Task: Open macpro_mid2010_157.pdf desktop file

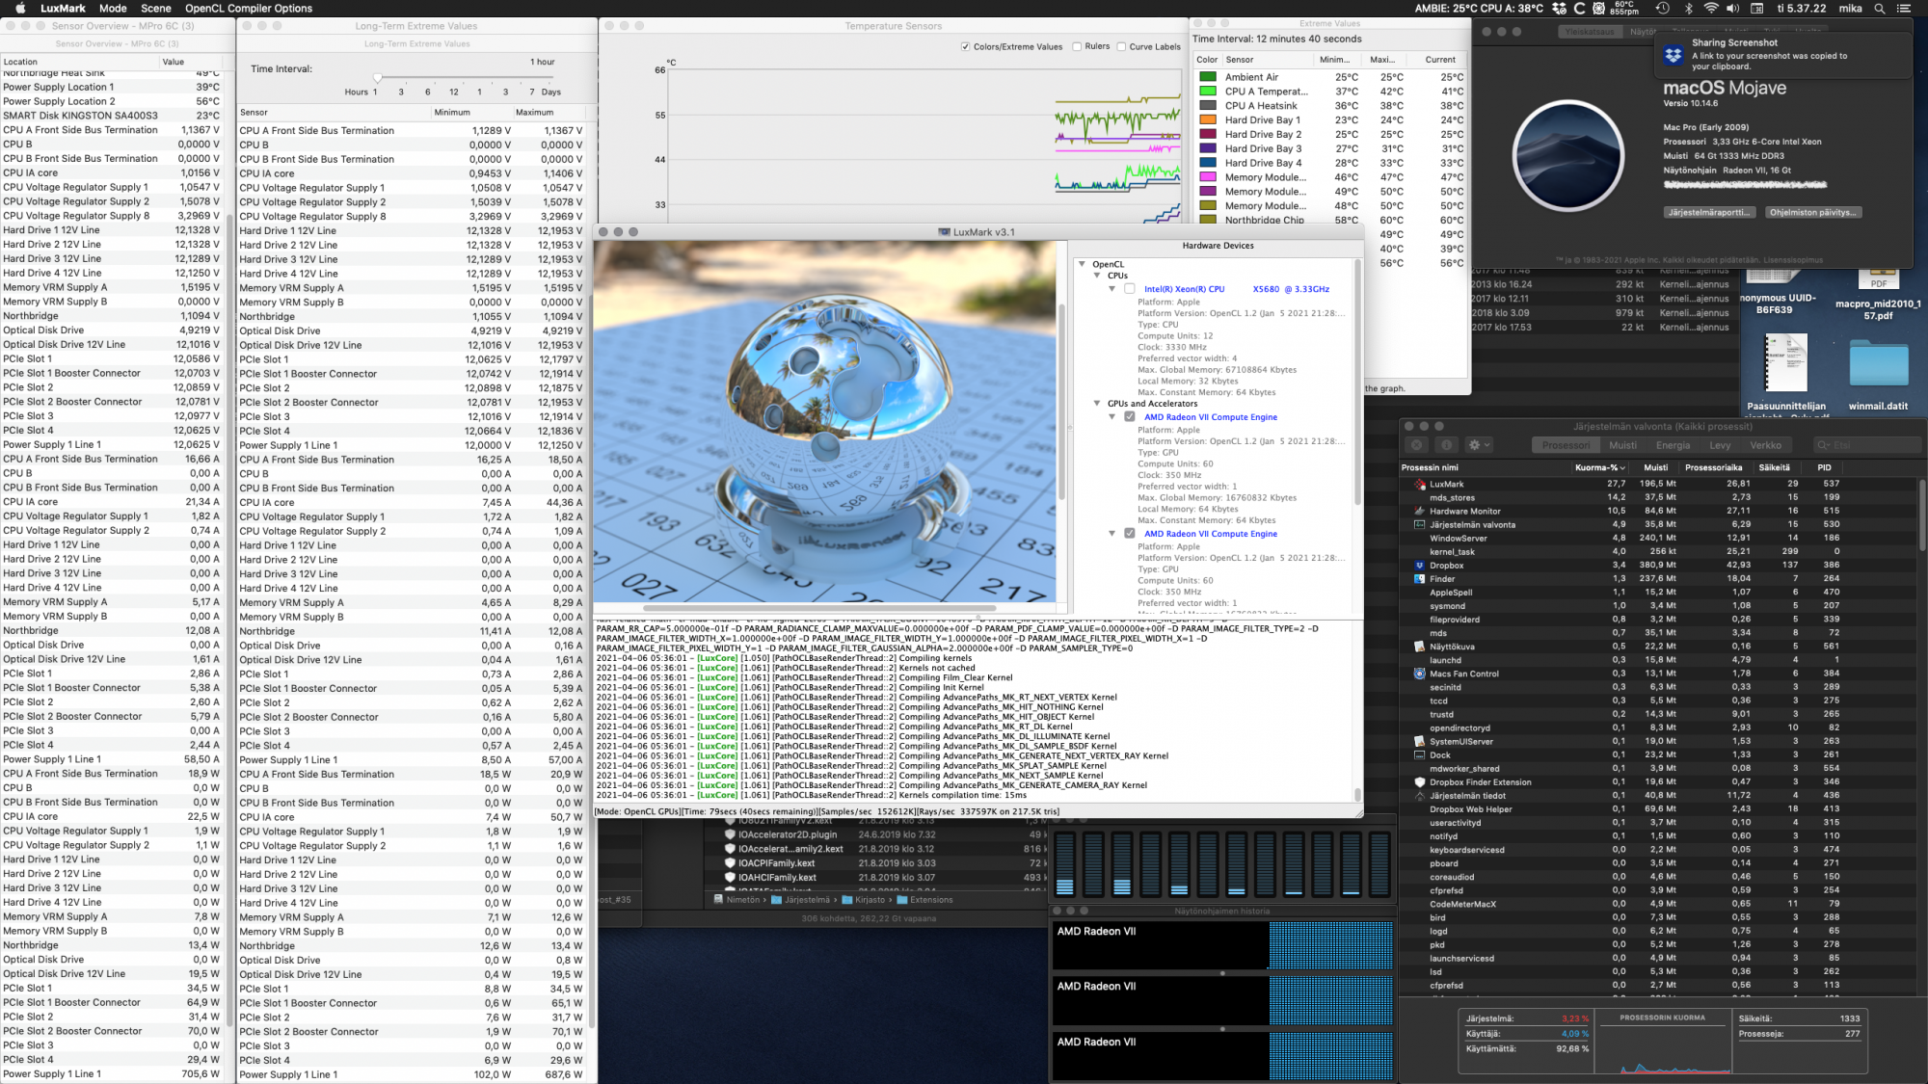Action: (x=1877, y=297)
